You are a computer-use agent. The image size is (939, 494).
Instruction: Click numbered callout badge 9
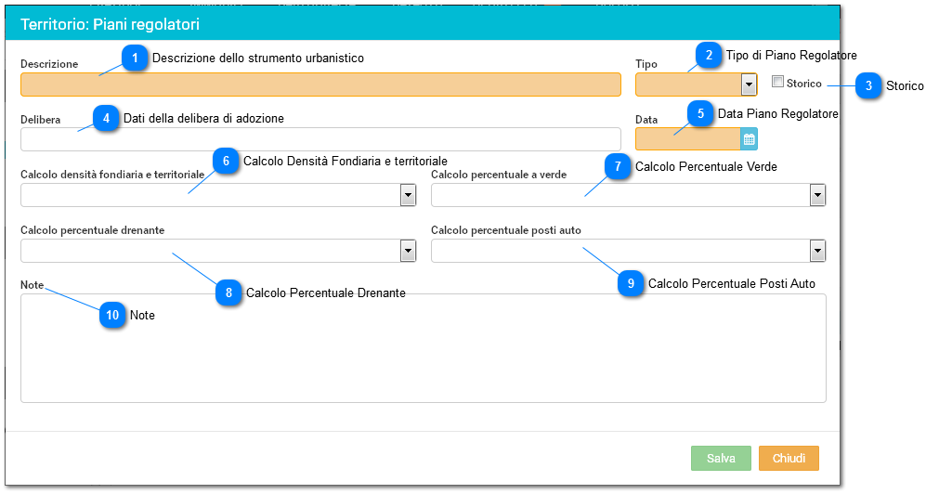pos(631,283)
